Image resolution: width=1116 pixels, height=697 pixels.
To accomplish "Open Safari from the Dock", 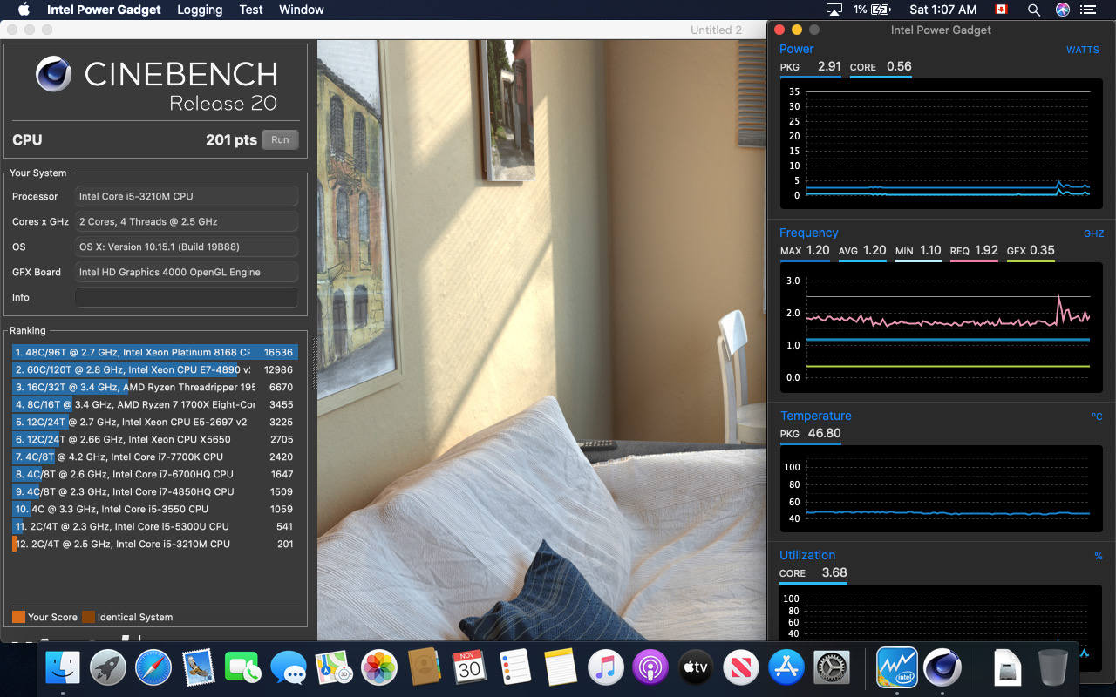I will (153, 668).
